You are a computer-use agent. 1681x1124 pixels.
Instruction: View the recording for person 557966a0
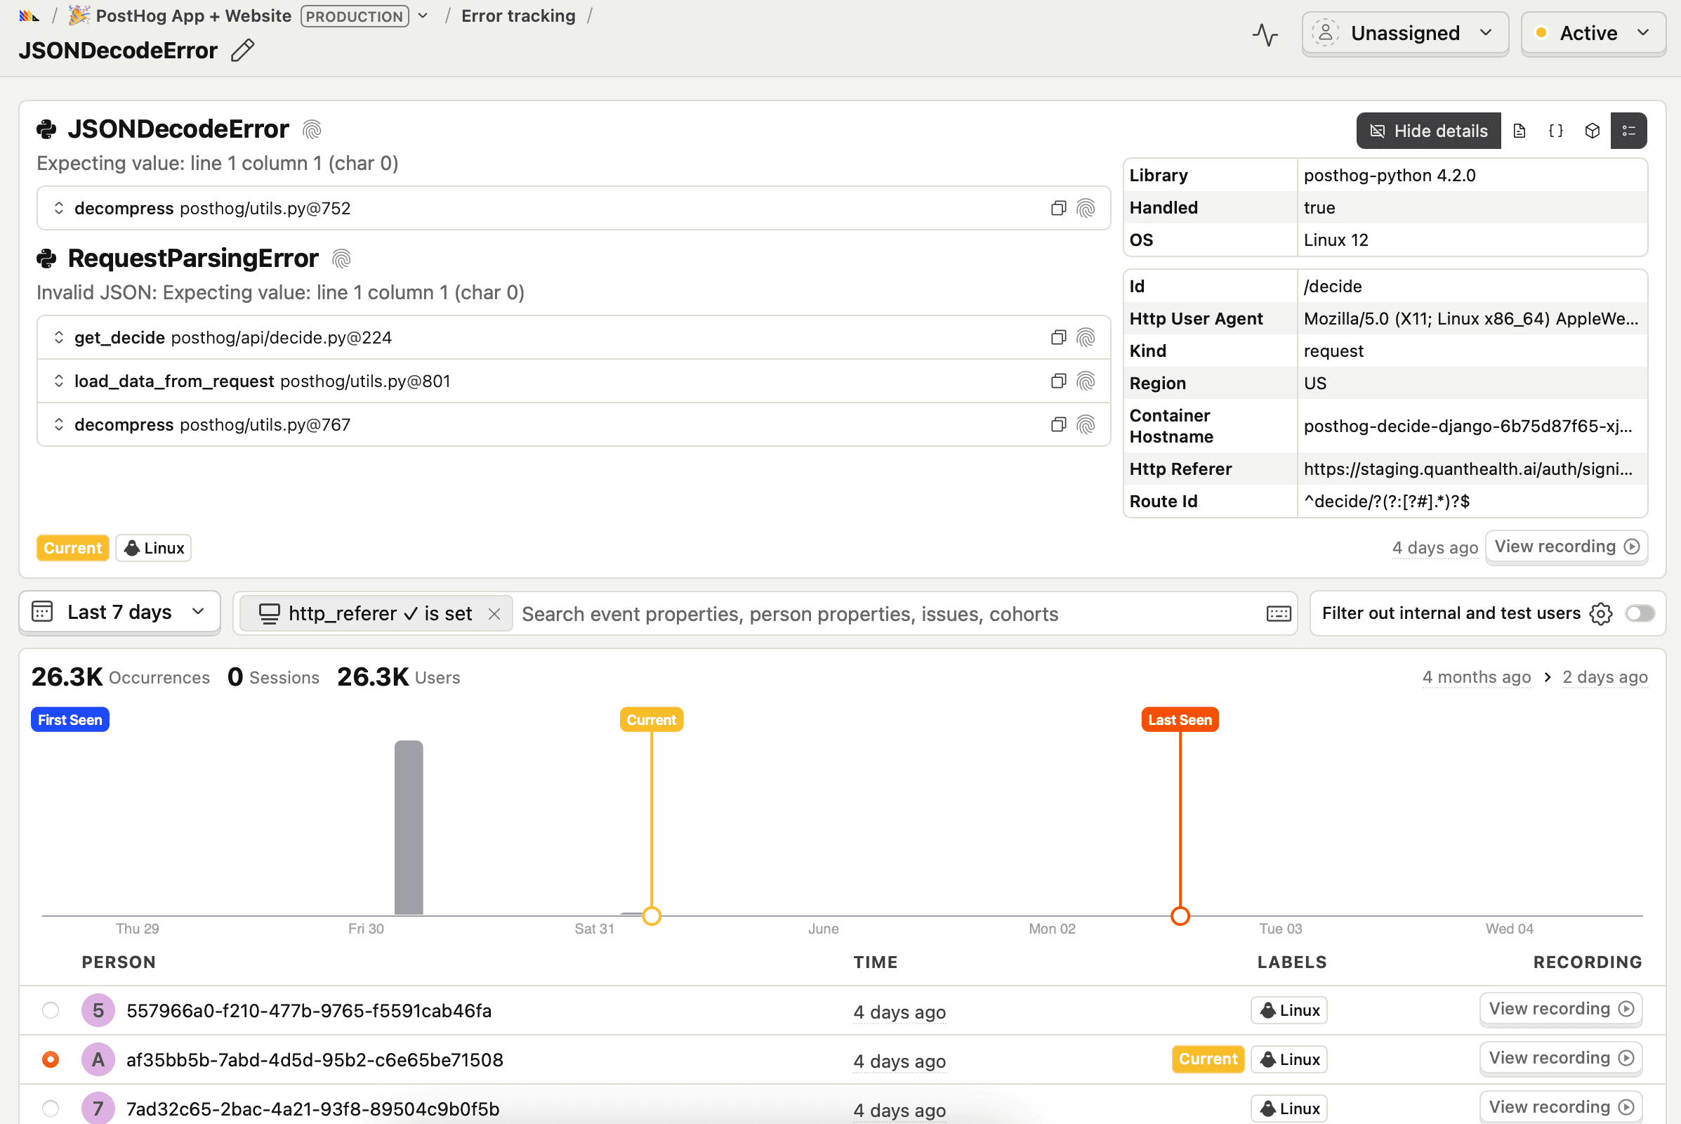click(x=1561, y=1009)
